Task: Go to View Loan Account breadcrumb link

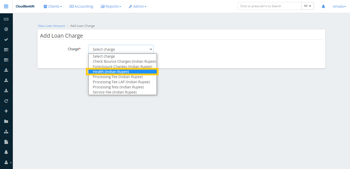Action: click(52, 26)
